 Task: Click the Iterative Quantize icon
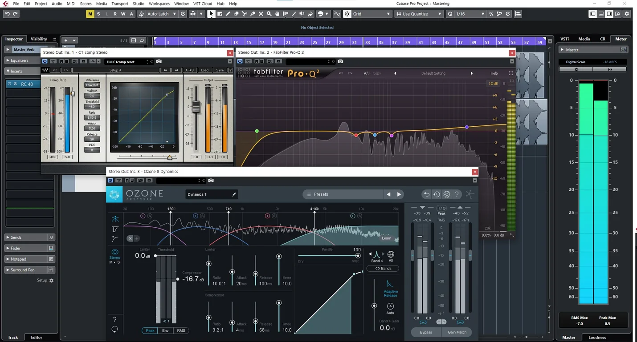pyautogui.click(x=491, y=14)
